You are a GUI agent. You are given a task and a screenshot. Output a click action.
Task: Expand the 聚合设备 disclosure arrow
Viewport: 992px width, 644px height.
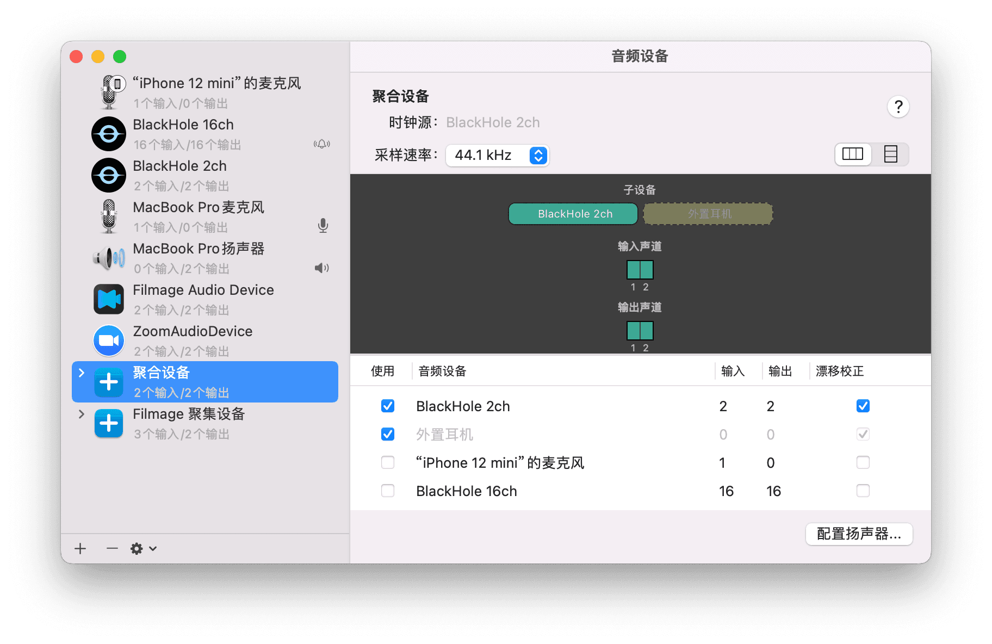coord(82,373)
